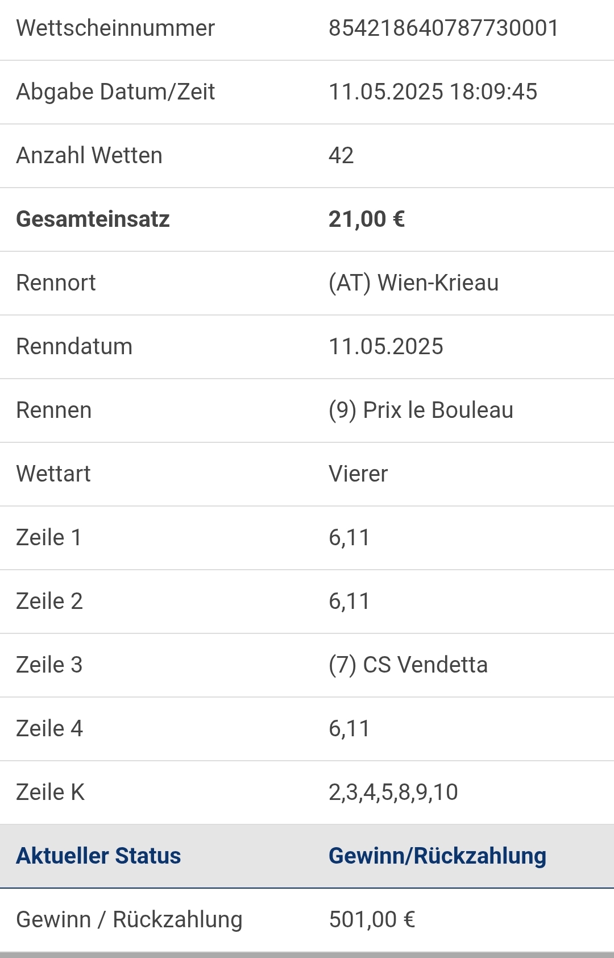Tap the Renndatum value 11.05.2025

tap(385, 346)
